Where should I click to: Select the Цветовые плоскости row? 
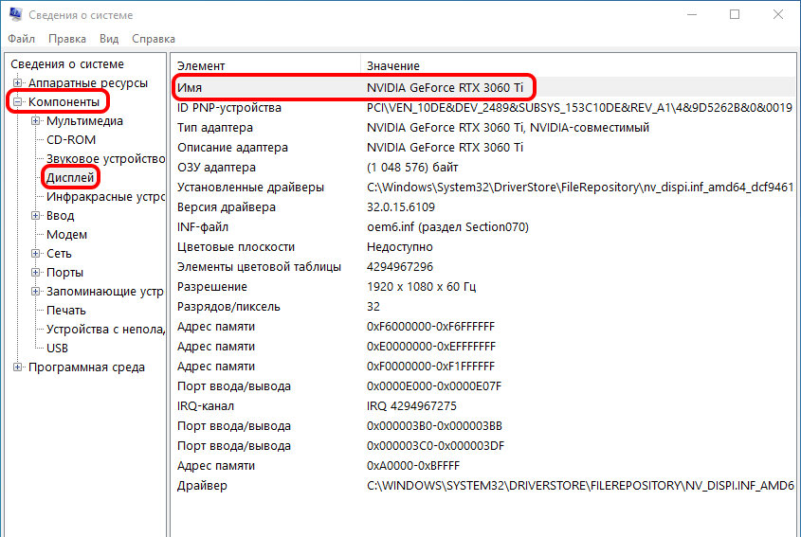(483, 247)
